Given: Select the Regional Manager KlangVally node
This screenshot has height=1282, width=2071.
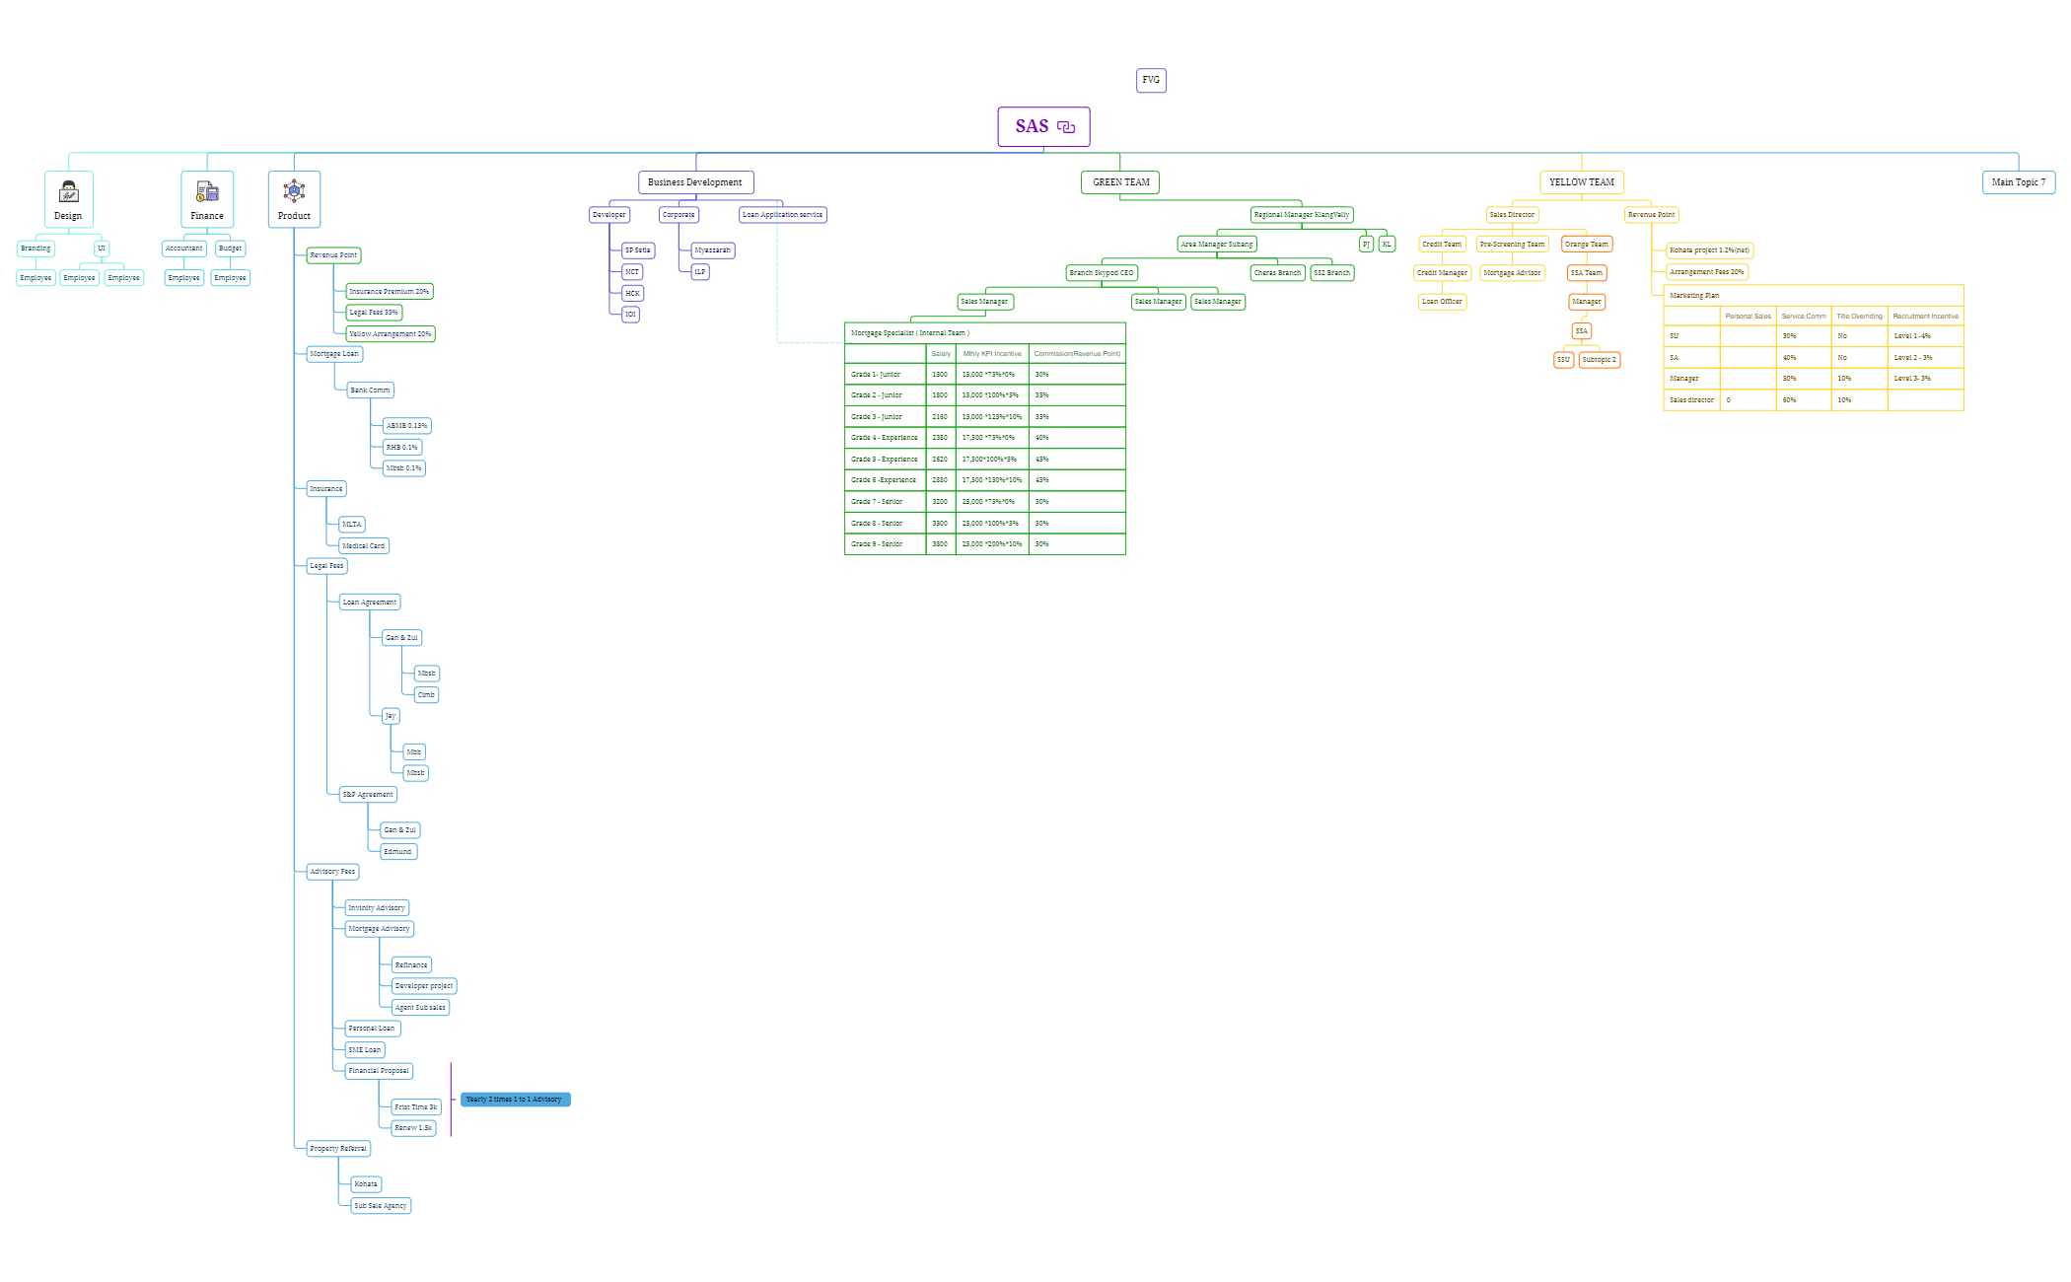Looking at the screenshot, I should point(1301,215).
